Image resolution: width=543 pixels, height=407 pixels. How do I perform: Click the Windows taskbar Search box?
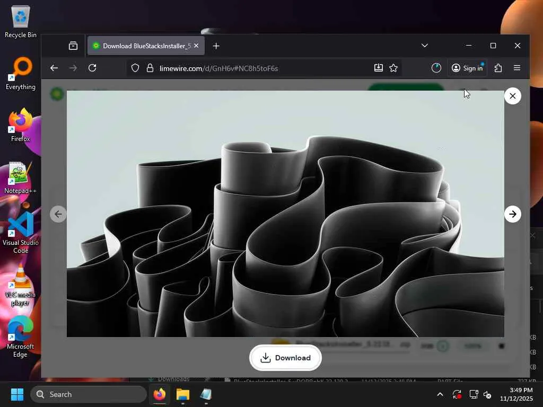pos(89,394)
